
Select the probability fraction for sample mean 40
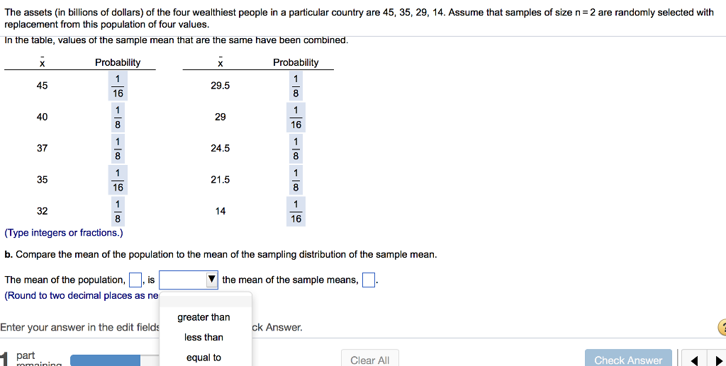click(x=118, y=118)
